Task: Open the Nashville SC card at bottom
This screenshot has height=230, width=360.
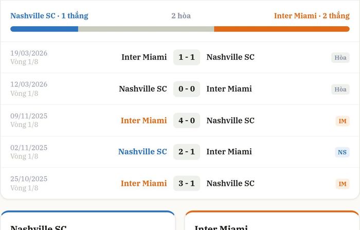Action: click(x=88, y=220)
